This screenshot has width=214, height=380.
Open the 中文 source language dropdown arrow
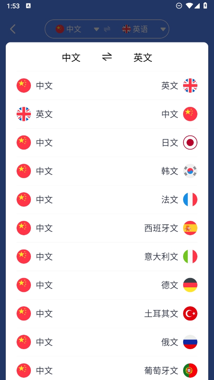[97, 29]
